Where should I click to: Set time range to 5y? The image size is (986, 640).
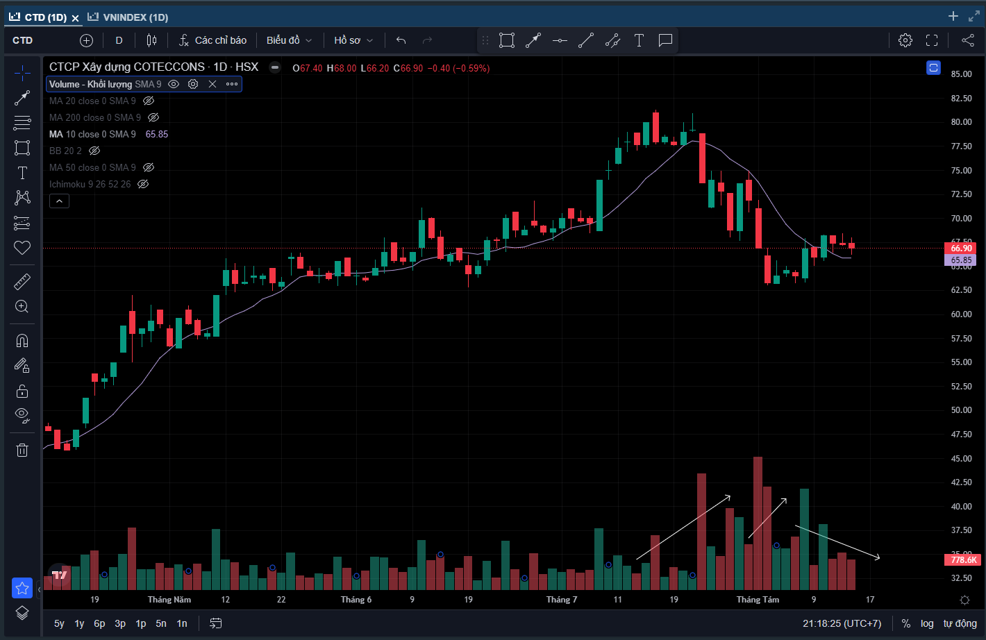coord(60,623)
